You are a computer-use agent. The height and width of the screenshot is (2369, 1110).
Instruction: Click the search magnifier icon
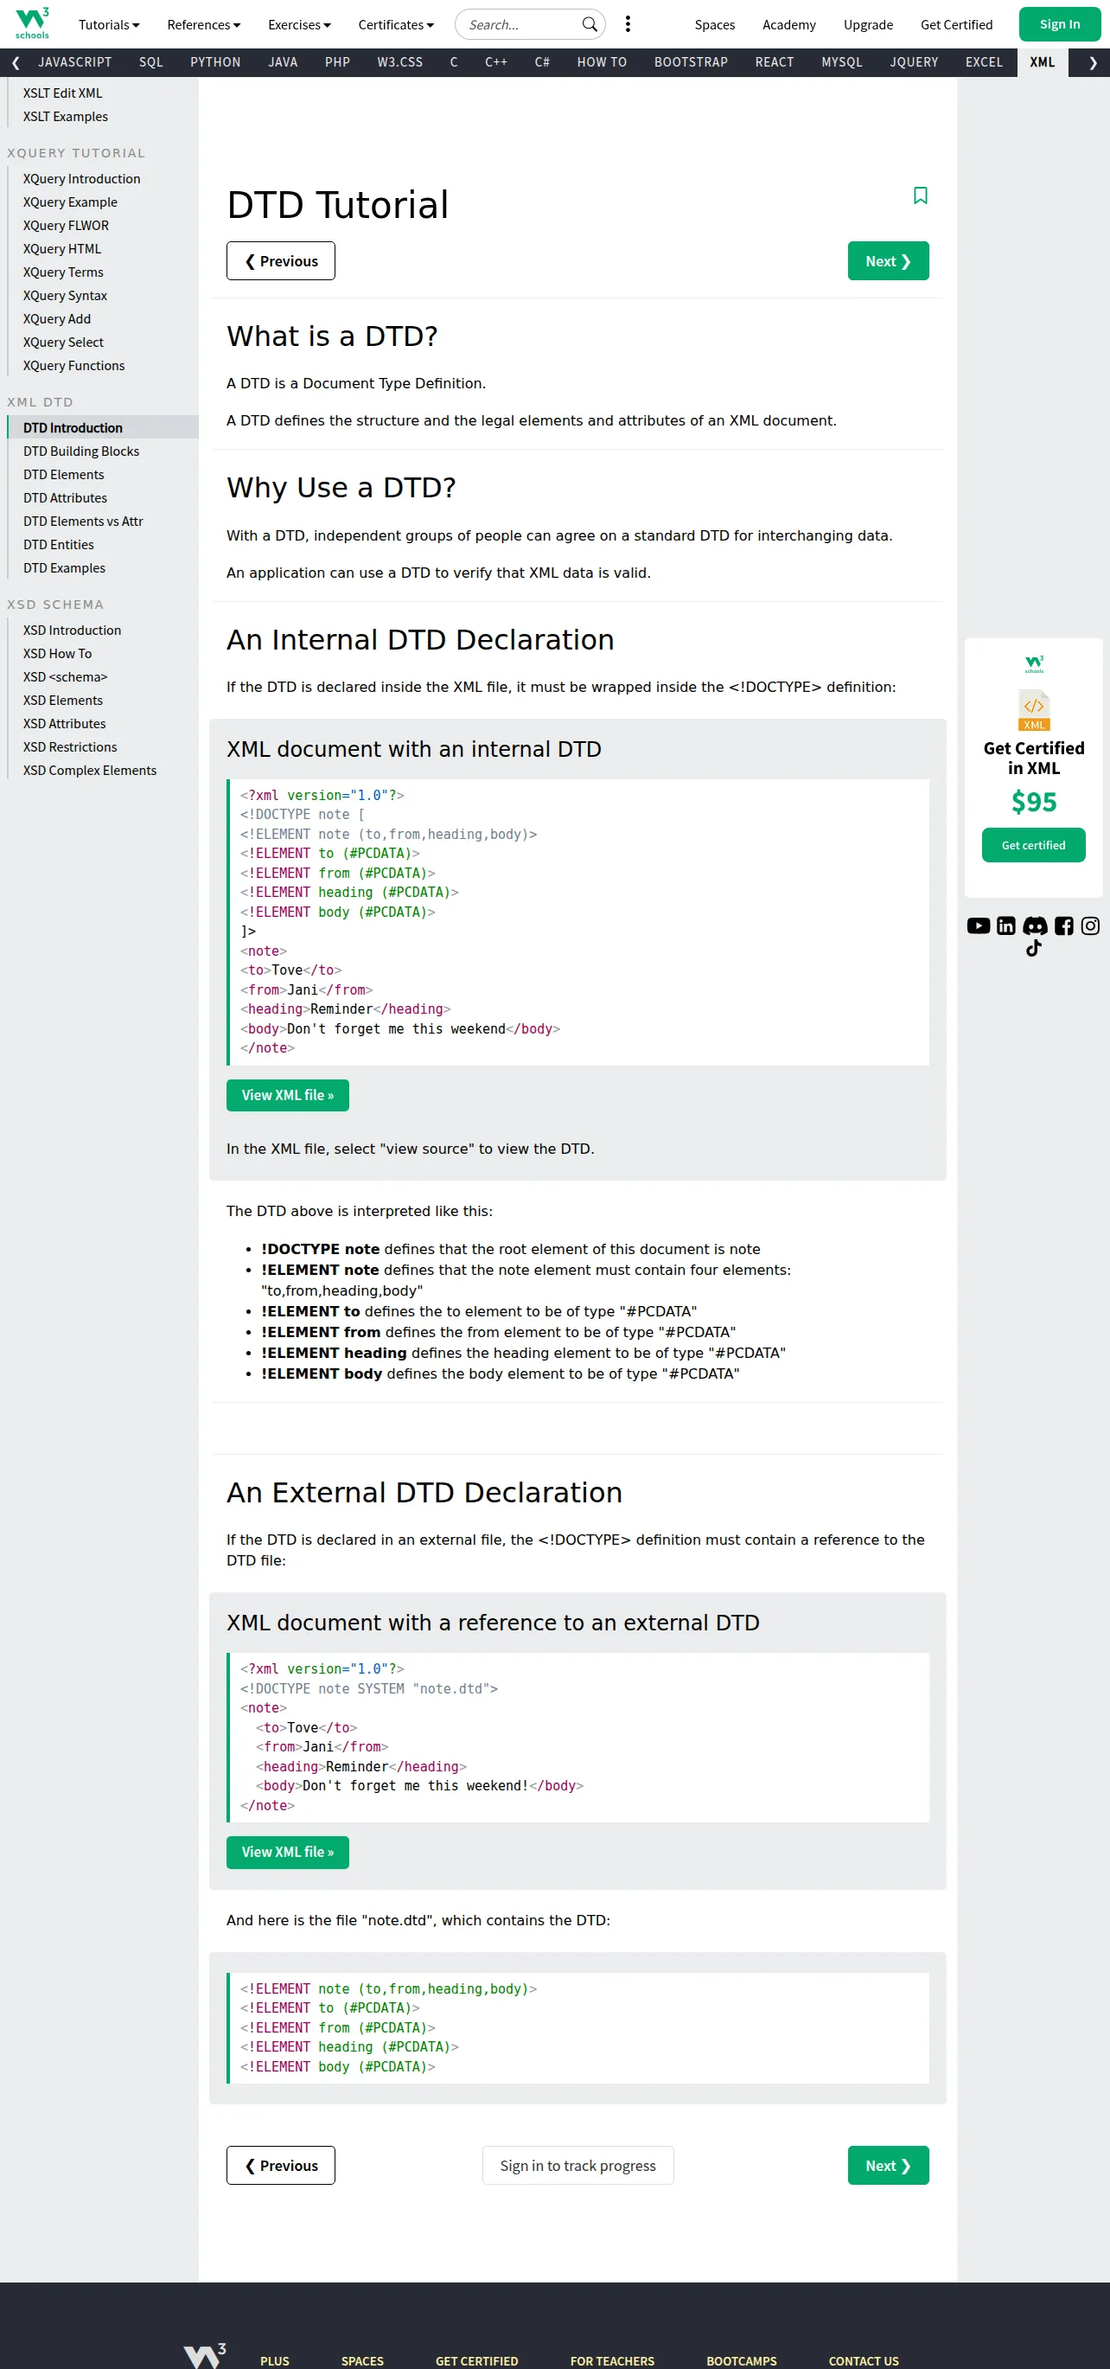point(589,25)
